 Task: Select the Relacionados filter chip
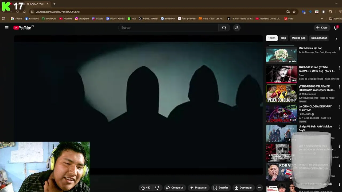(x=319, y=38)
